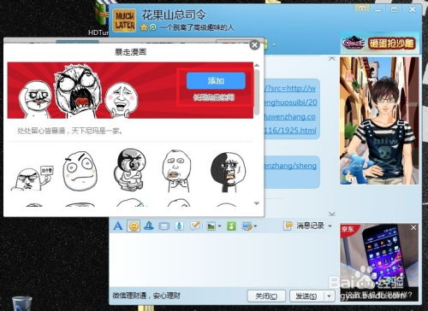Click the sticker popup scroll-down arrow
Viewport: 428px width, 311px height.
(257, 203)
